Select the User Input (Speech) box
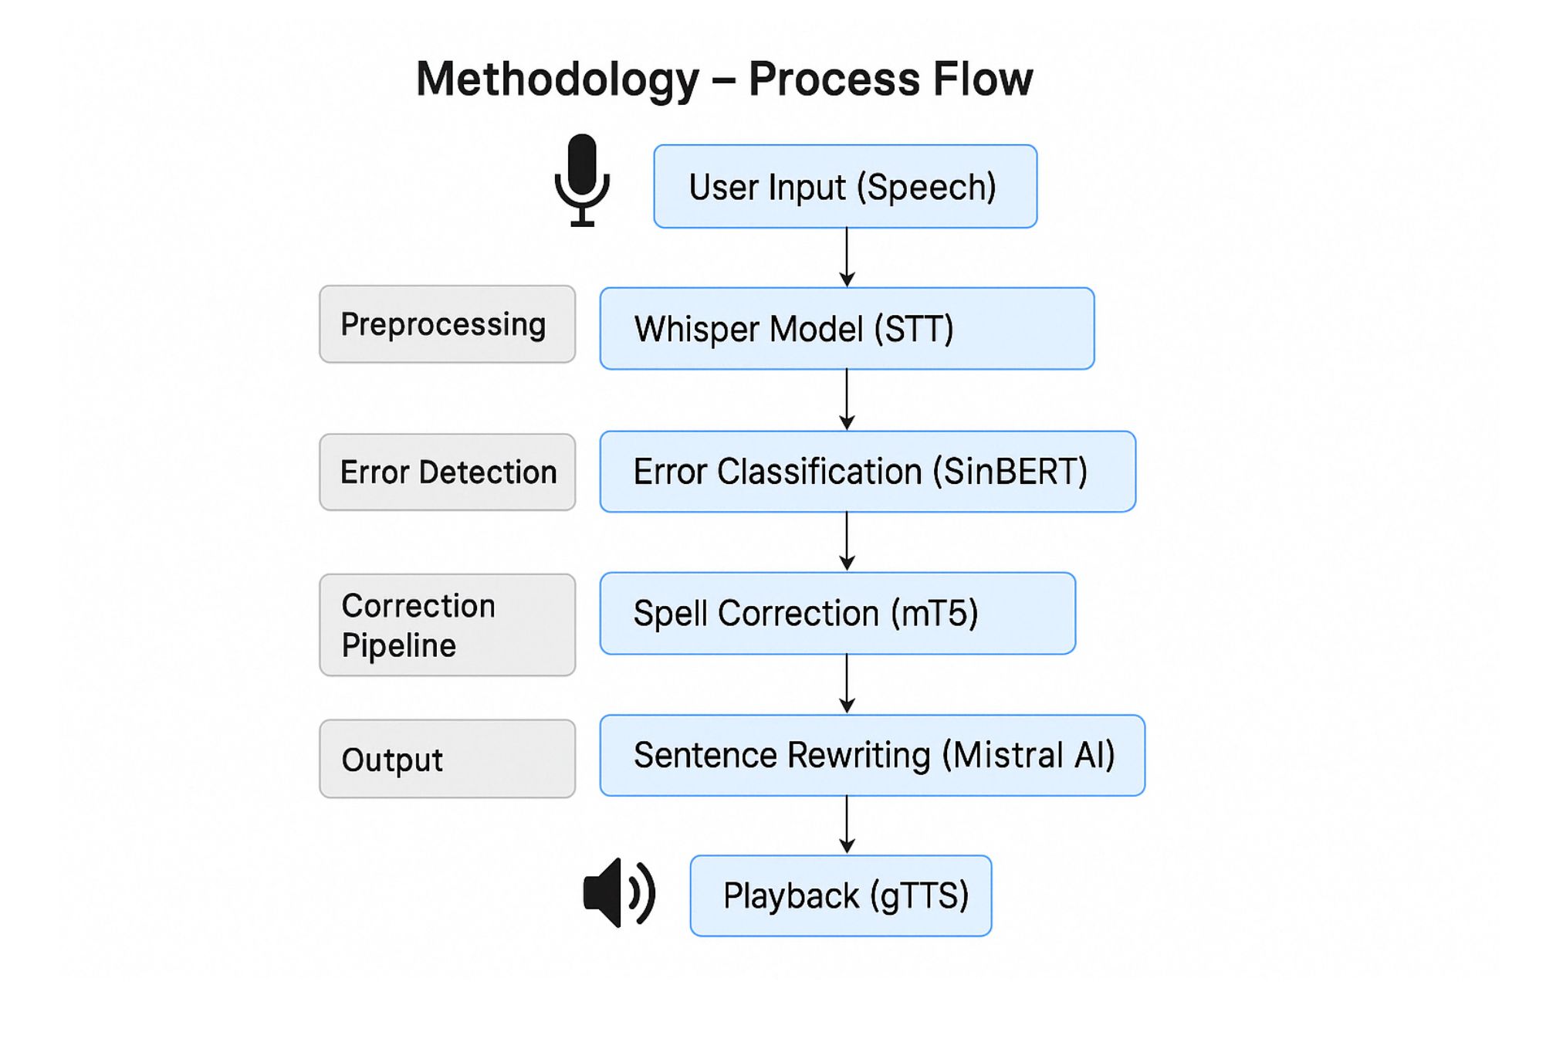This screenshot has height=1046, width=1563. 844,187
